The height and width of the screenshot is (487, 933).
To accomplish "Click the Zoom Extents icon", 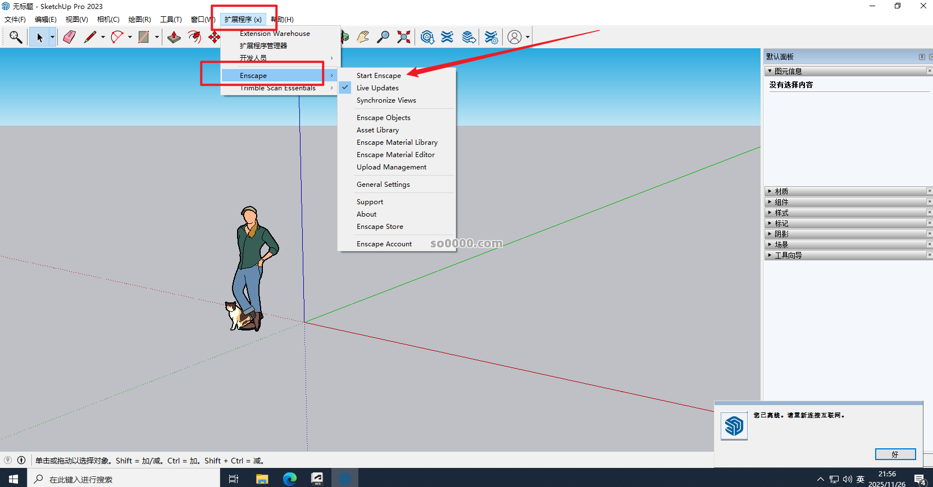I will (x=403, y=37).
